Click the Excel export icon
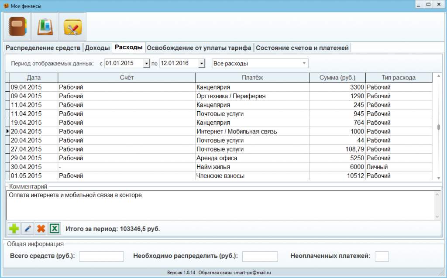 (55, 228)
